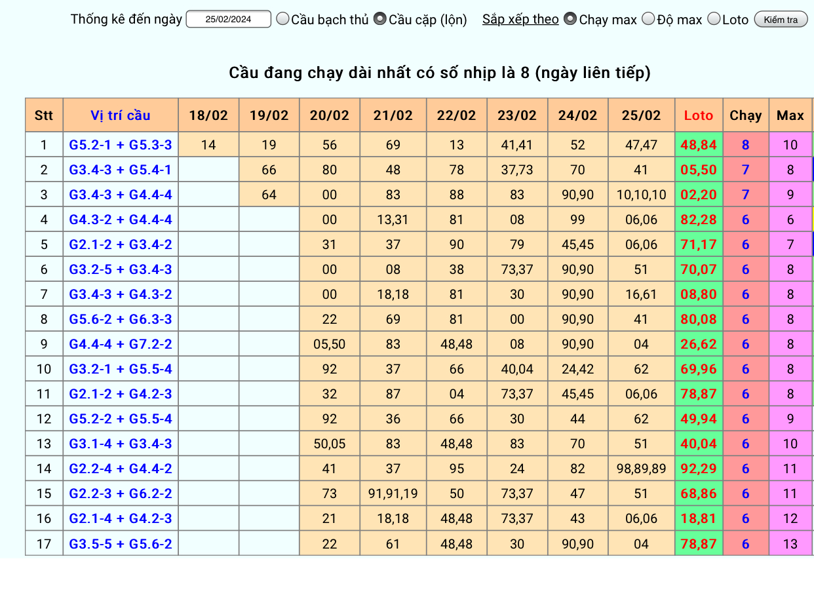Click the Kiểm tra button

[781, 20]
